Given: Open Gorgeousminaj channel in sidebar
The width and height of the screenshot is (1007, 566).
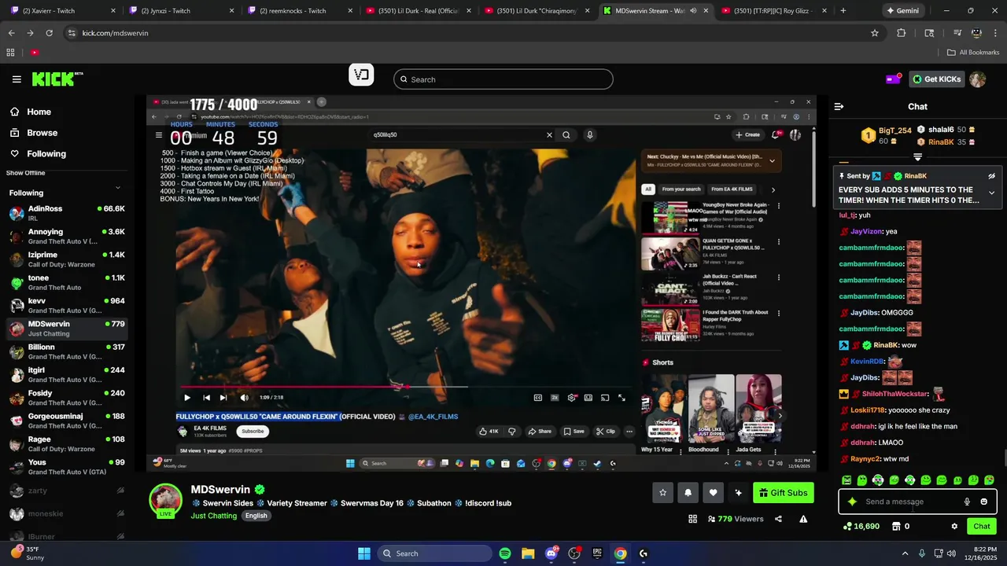Looking at the screenshot, I should pyautogui.click(x=66, y=421).
